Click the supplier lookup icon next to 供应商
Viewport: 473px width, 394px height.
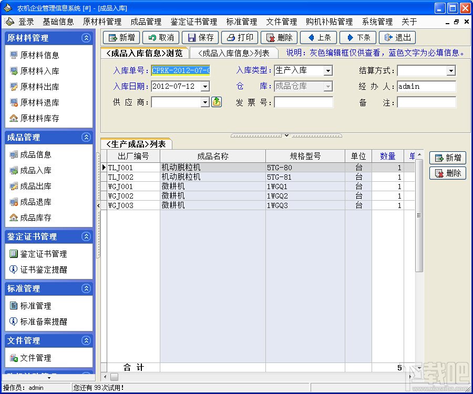(217, 102)
